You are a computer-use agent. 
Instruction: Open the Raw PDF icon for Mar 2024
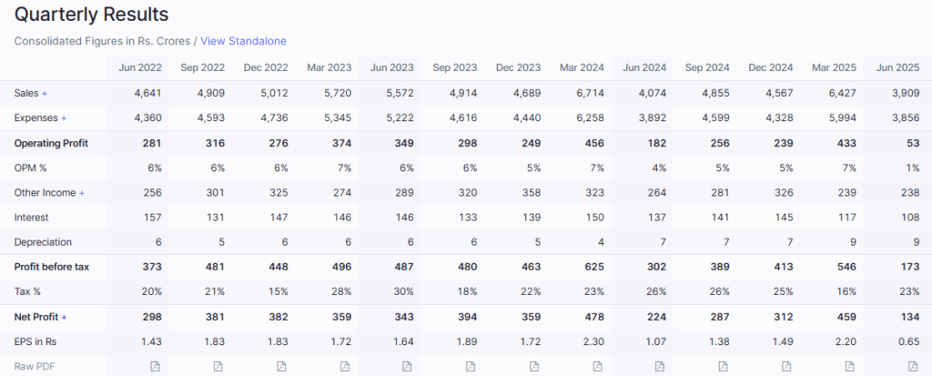click(597, 366)
